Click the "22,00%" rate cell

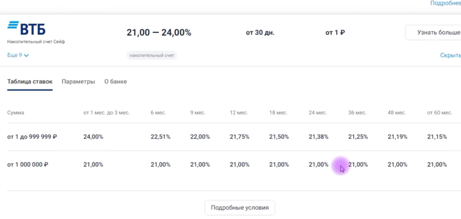coord(200,137)
